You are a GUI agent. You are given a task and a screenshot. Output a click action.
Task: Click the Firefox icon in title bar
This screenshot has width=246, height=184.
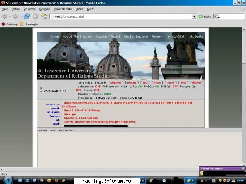pos(3,3)
